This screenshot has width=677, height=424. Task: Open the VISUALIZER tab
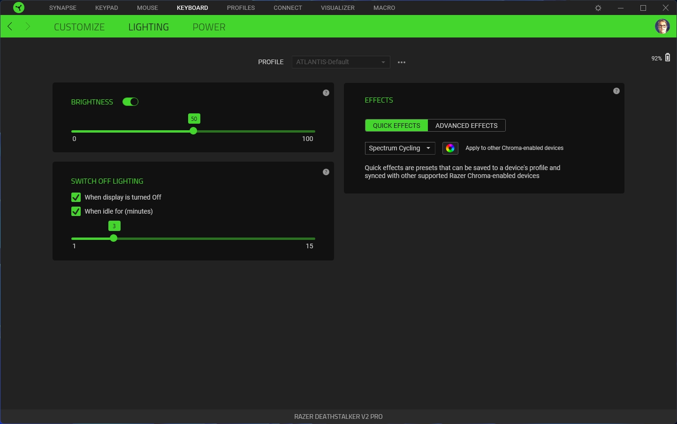[x=338, y=8]
